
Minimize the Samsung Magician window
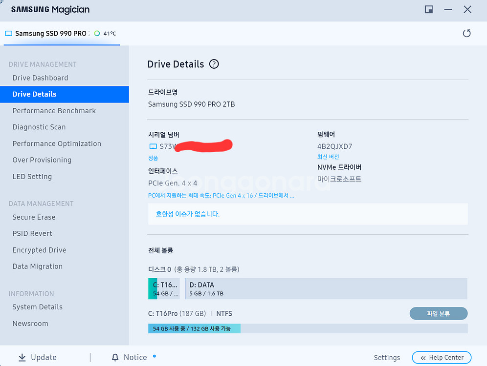(448, 9)
